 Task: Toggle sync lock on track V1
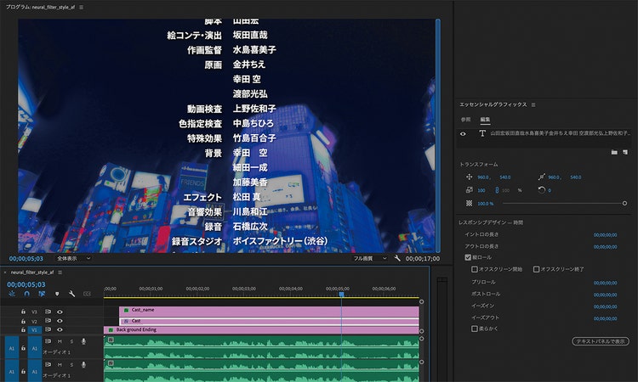pyautogui.click(x=48, y=329)
